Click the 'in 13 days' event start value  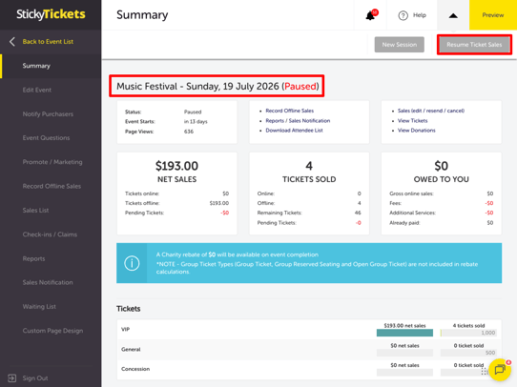196,122
